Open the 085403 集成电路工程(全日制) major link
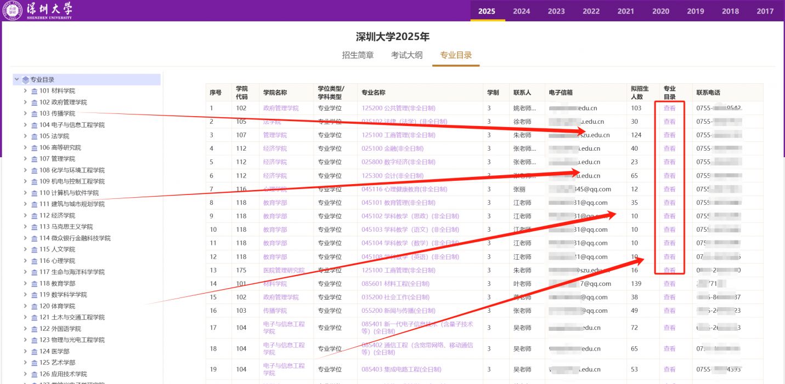This screenshot has width=785, height=384. point(402,369)
